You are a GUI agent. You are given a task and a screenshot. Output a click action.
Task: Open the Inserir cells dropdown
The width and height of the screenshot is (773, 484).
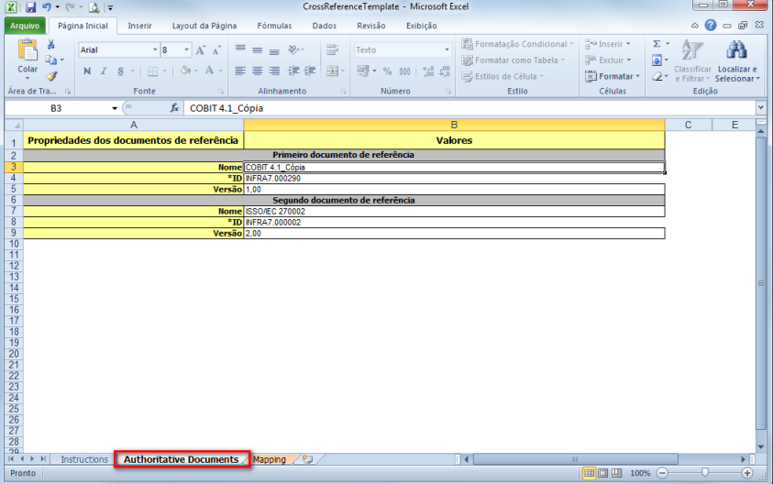coord(607,44)
